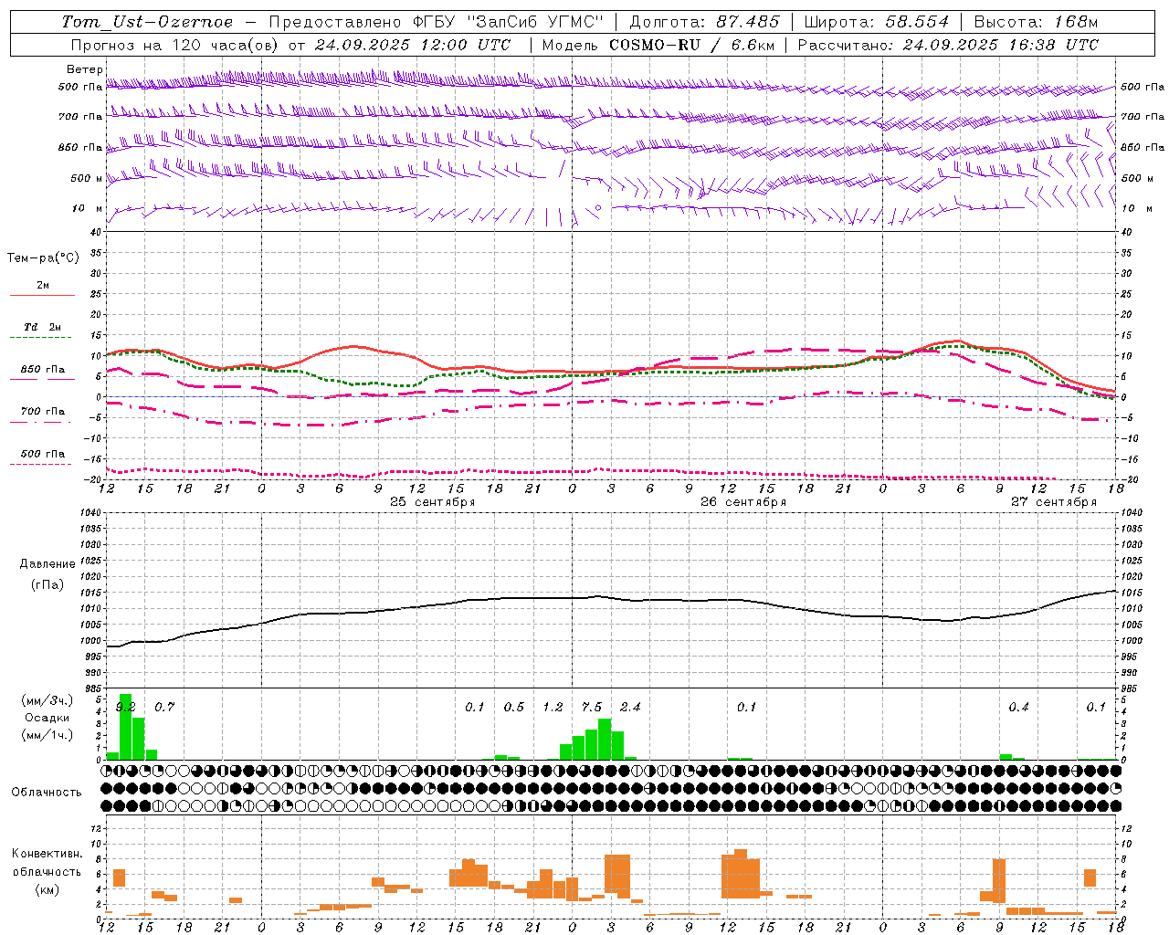The height and width of the screenshot is (935, 1169).
Task: Click the '26 сентября' date label
Action: point(743,502)
